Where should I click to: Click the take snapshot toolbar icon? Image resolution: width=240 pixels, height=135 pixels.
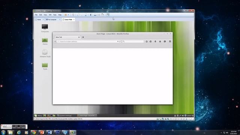coord(78,15)
